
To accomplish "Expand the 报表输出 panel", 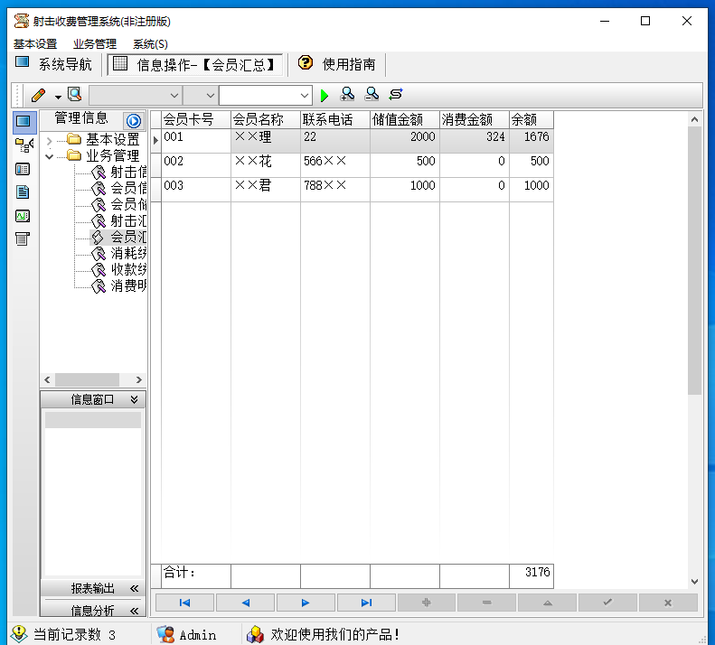I will [134, 588].
